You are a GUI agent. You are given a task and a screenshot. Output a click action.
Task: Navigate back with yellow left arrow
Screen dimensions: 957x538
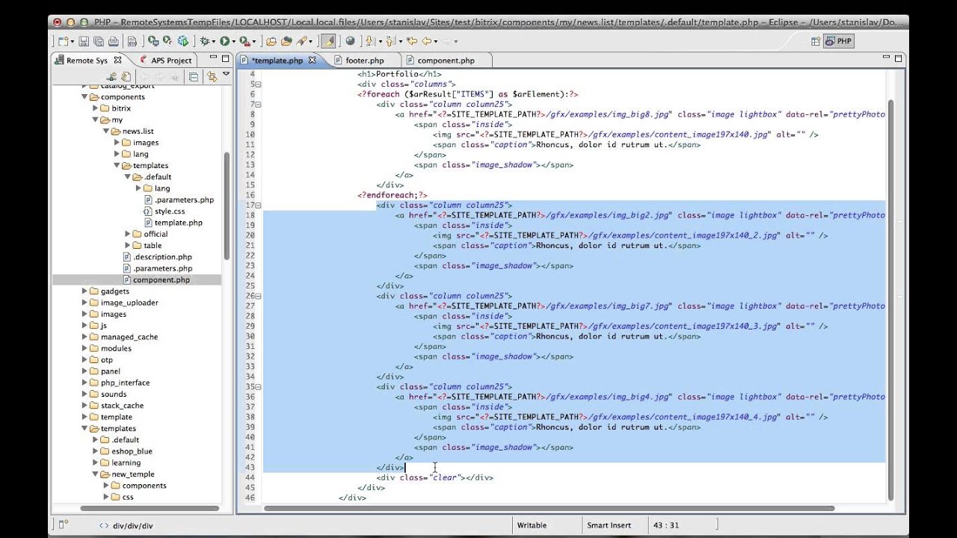point(428,41)
